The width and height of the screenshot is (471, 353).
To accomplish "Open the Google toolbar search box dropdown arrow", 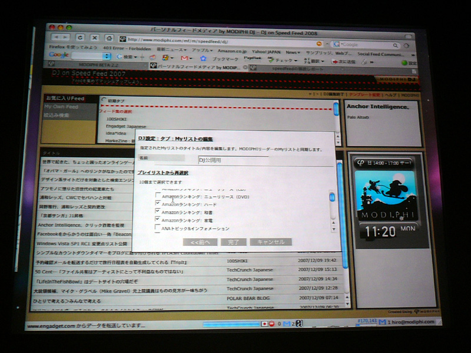I will coord(107,56).
